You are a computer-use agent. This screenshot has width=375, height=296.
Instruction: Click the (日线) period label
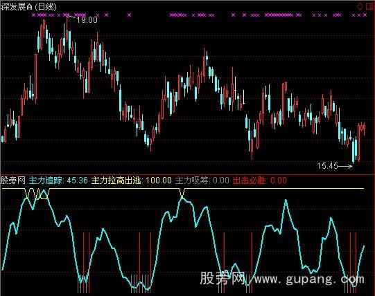tap(46, 7)
